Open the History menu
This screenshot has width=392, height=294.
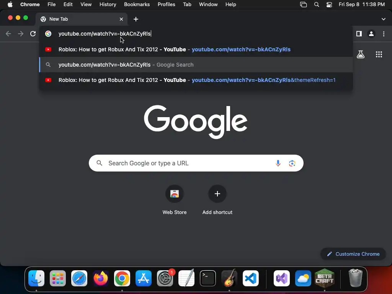pyautogui.click(x=108, y=4)
